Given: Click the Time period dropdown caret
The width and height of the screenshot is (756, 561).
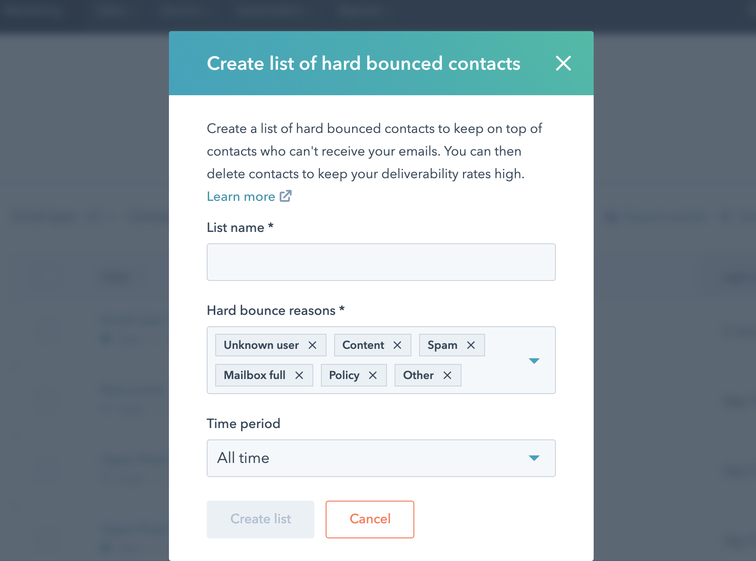Looking at the screenshot, I should pyautogui.click(x=534, y=458).
